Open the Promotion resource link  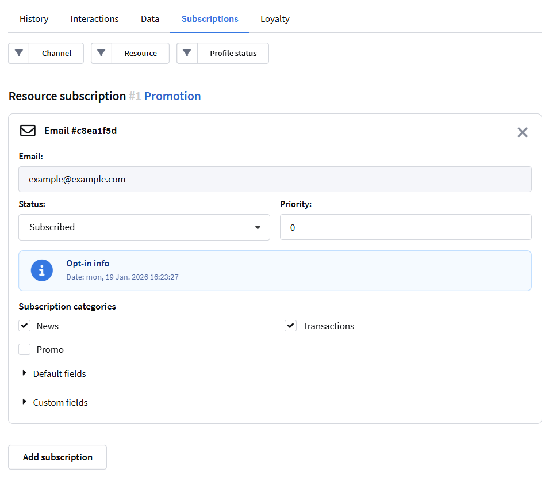pyautogui.click(x=172, y=96)
